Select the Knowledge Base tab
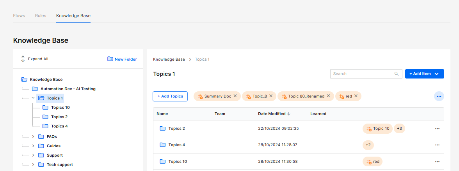The image size is (459, 171). tap(73, 16)
